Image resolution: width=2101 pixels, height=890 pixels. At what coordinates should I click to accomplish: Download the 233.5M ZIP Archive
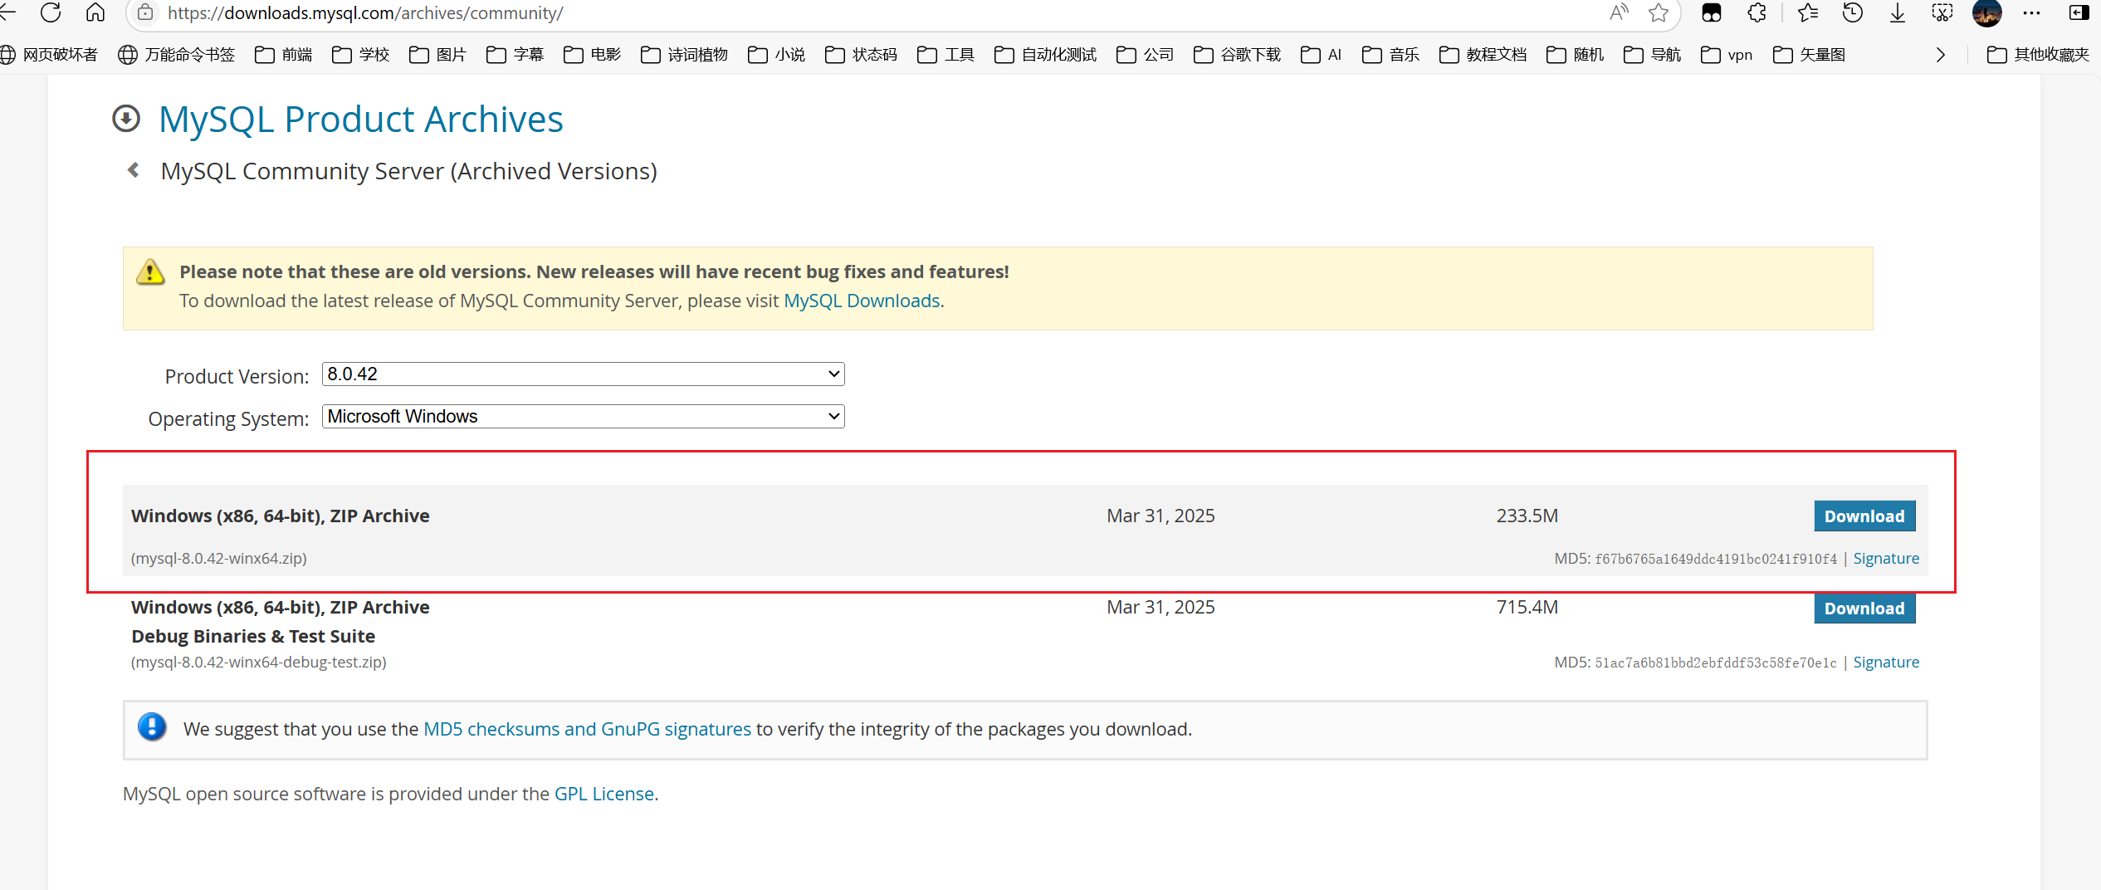coord(1864,516)
